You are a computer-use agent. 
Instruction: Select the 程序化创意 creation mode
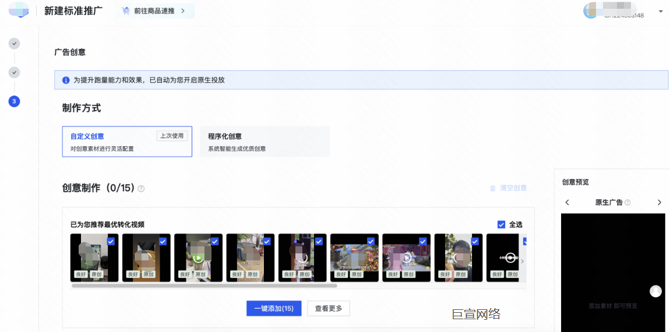(x=265, y=142)
